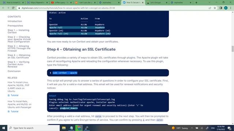Screen dimensions: 234x131
Task: Click Tutorial link under LAMP stack article
Action: pos(15,95)
